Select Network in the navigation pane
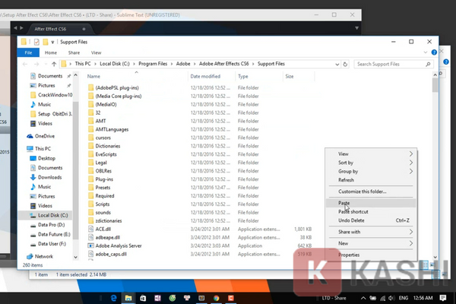 44,257
